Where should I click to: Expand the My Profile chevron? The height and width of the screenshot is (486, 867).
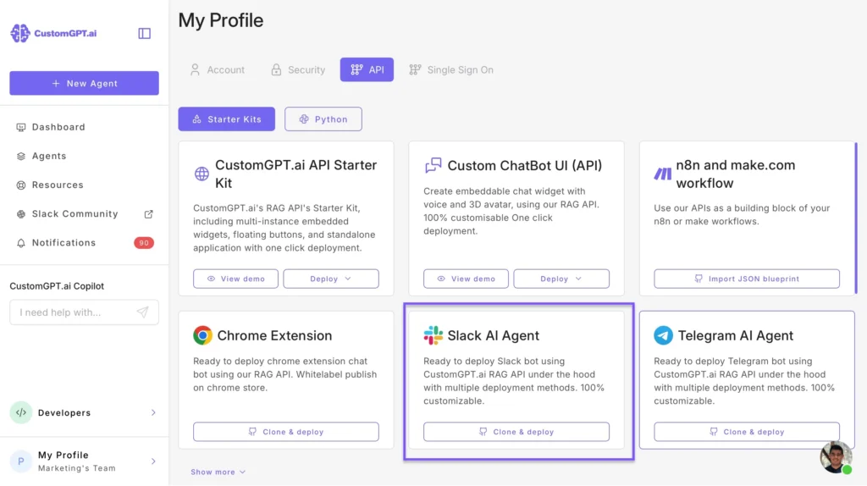point(153,461)
